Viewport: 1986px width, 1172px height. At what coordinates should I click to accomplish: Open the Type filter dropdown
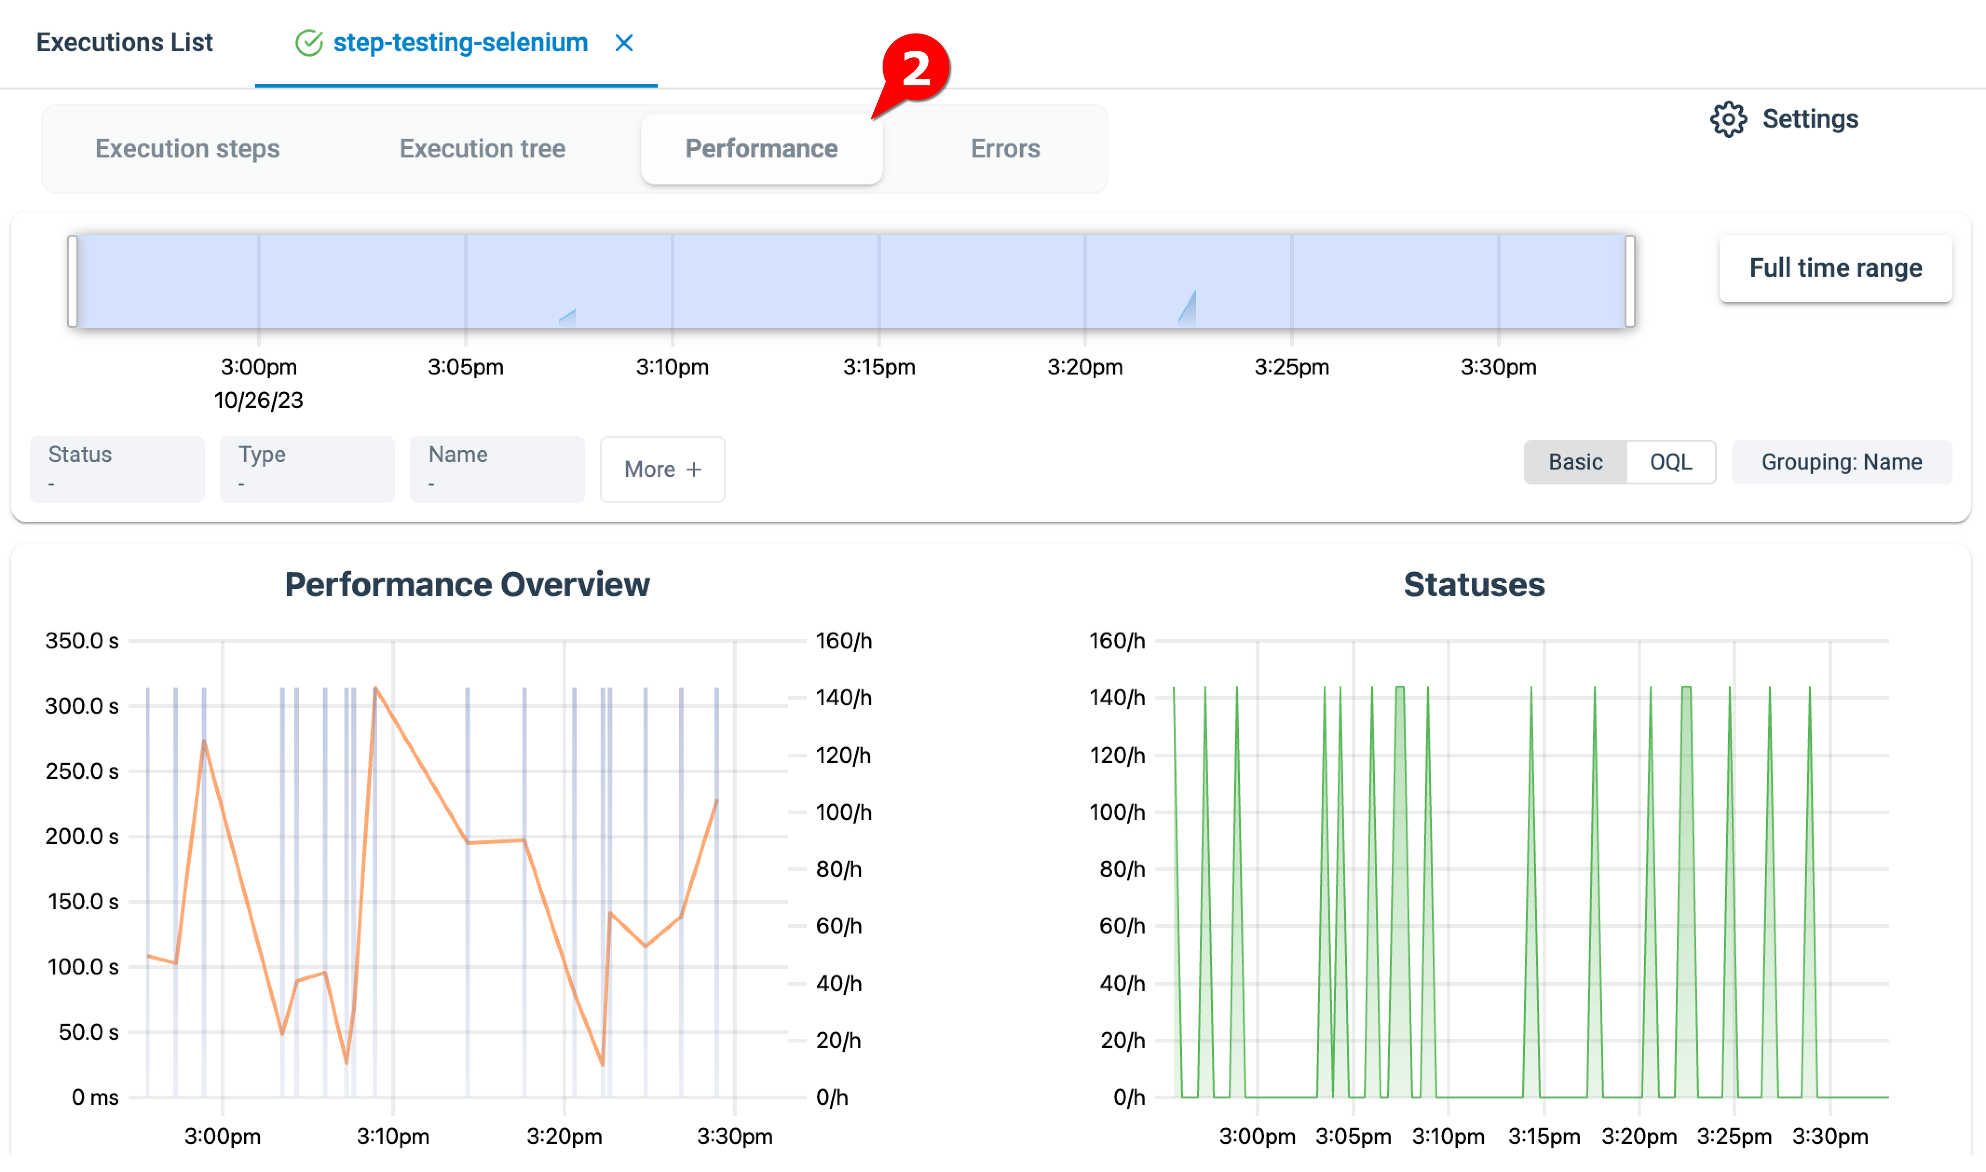click(306, 469)
